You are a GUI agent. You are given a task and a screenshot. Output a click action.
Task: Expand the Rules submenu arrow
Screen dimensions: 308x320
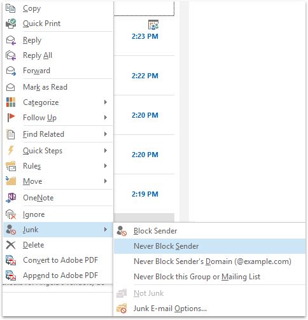click(x=106, y=166)
